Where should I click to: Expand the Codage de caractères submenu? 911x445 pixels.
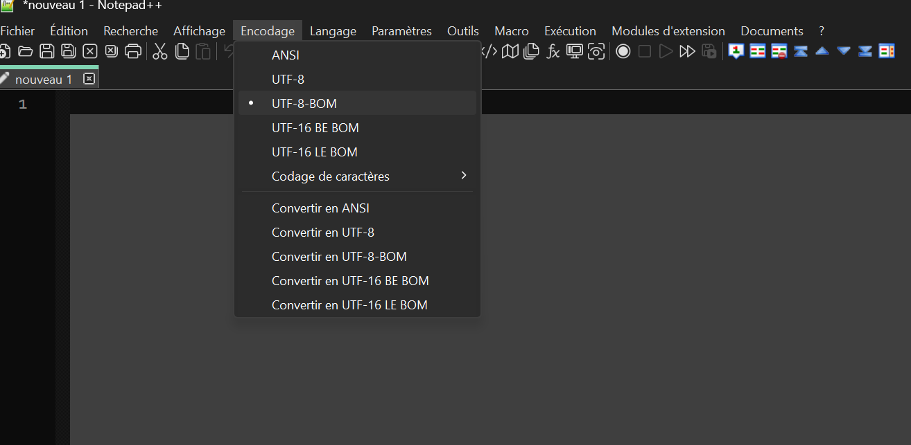tap(357, 176)
